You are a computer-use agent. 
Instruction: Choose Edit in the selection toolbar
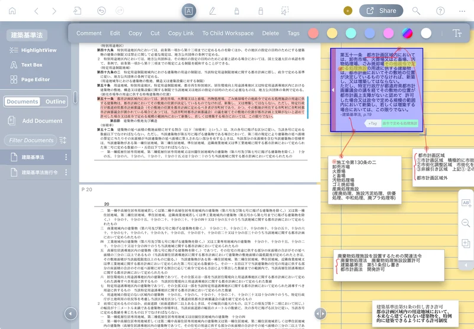pyautogui.click(x=115, y=33)
